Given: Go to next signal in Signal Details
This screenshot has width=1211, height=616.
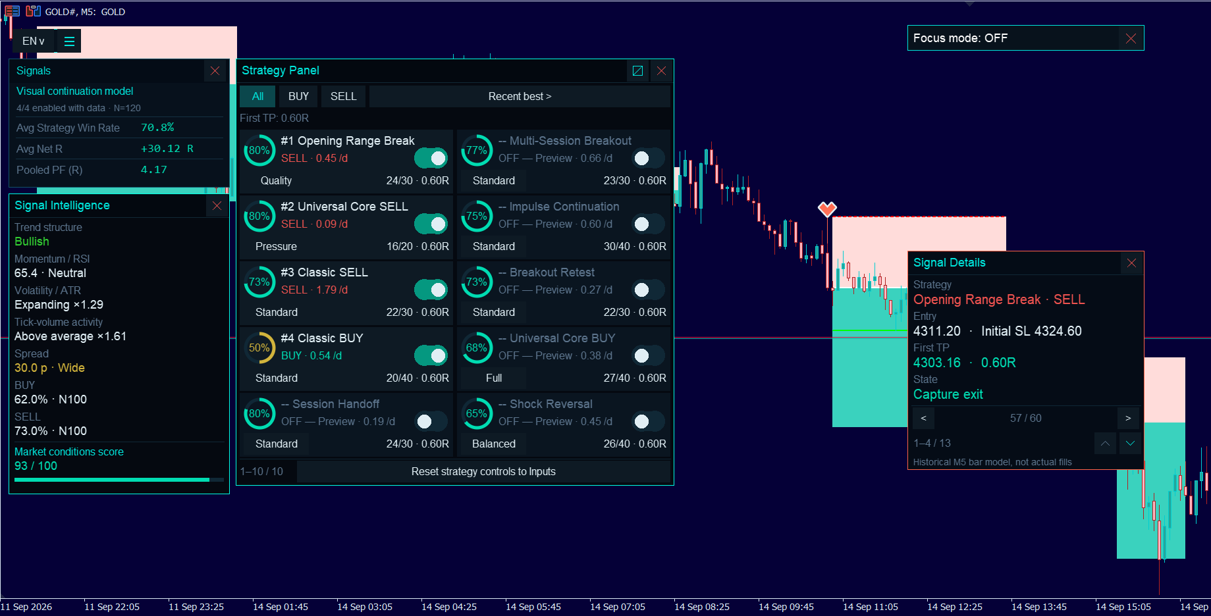Looking at the screenshot, I should [x=1128, y=418].
